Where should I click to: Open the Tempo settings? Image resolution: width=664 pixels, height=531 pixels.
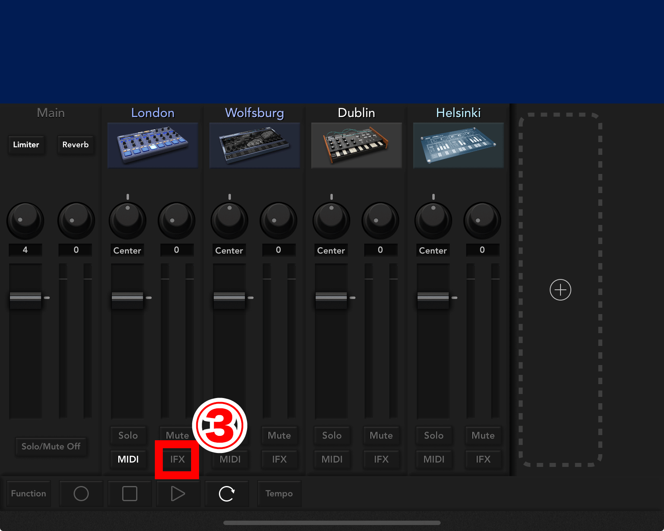pyautogui.click(x=279, y=494)
